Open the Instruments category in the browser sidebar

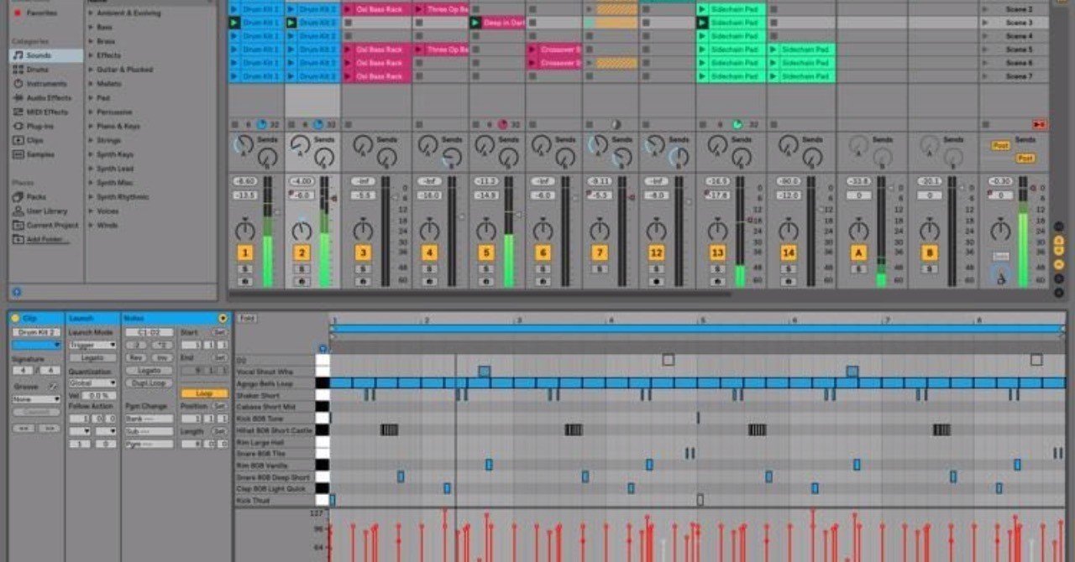[18, 84]
